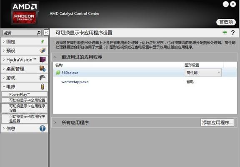Collapse the sidebar with double-arrow button
This screenshot has height=167, width=240.
coord(46,33)
